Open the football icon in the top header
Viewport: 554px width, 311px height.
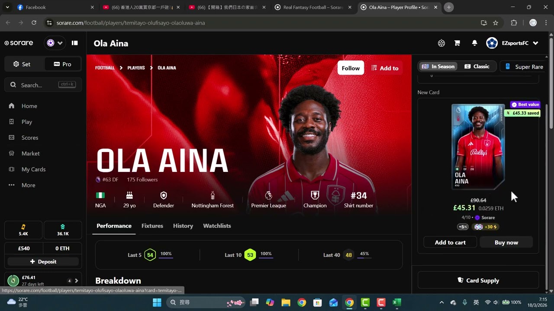441,43
